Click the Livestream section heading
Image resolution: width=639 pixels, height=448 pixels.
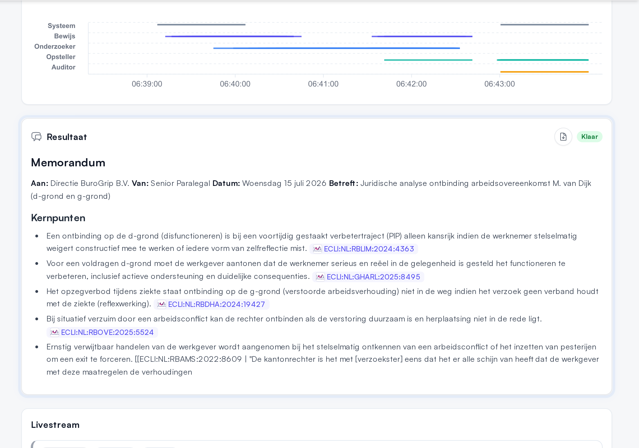click(55, 425)
